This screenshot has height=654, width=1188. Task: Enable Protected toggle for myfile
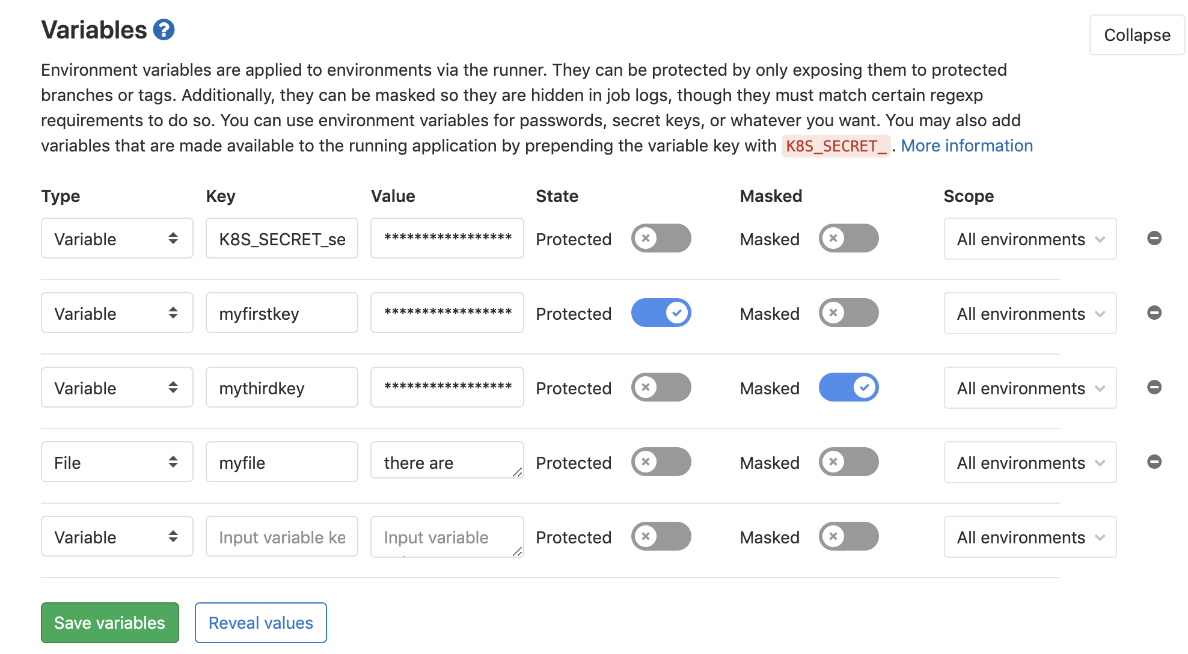661,462
